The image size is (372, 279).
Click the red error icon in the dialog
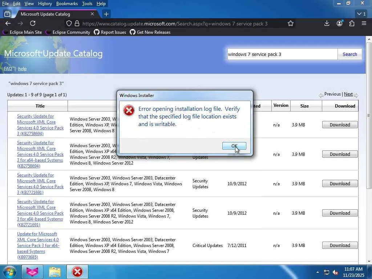[x=129, y=110]
